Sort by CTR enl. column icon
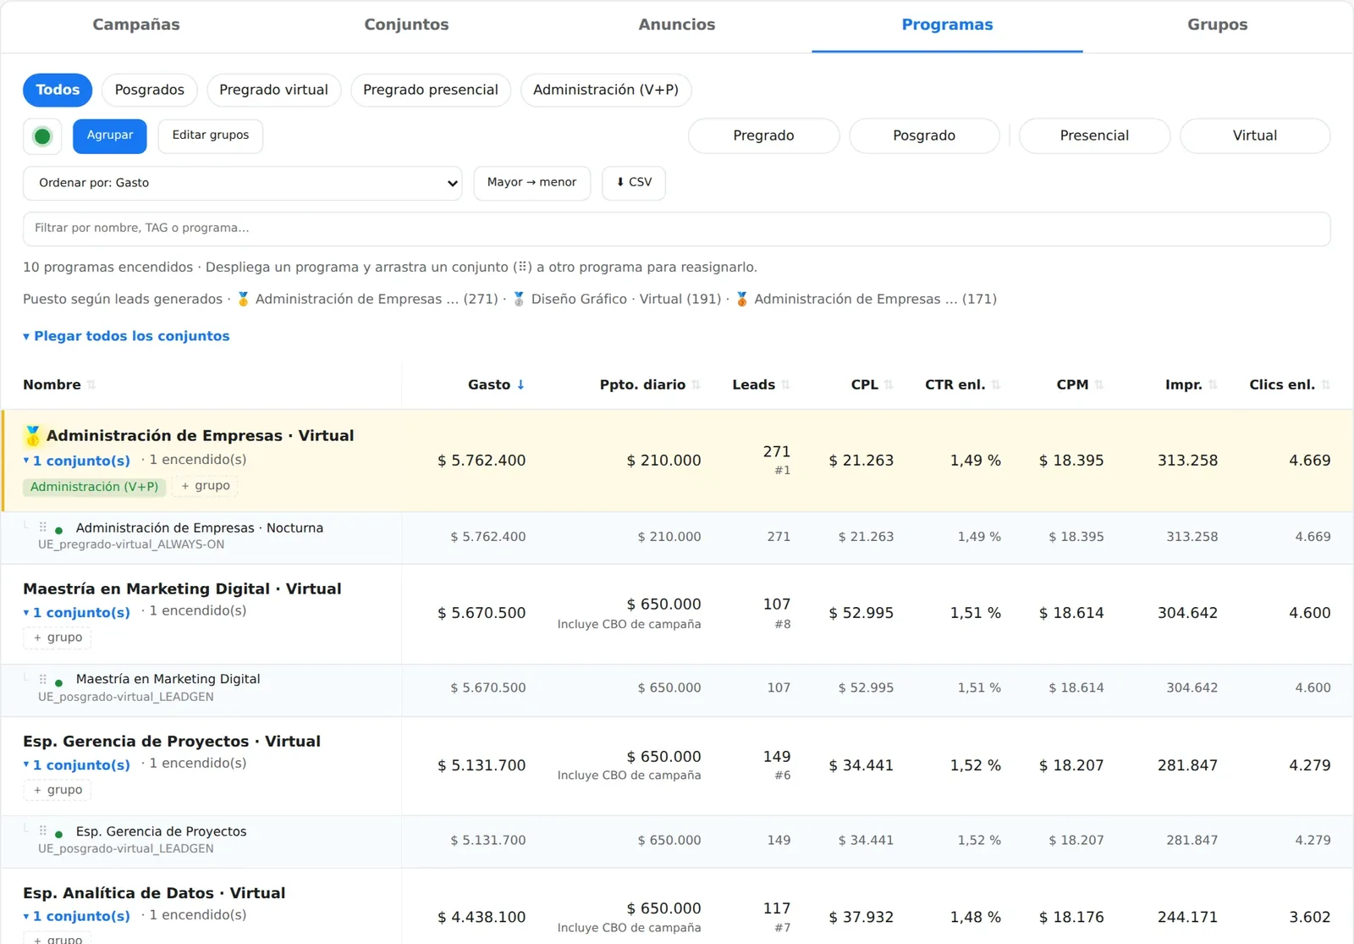The height and width of the screenshot is (944, 1354). 996,384
